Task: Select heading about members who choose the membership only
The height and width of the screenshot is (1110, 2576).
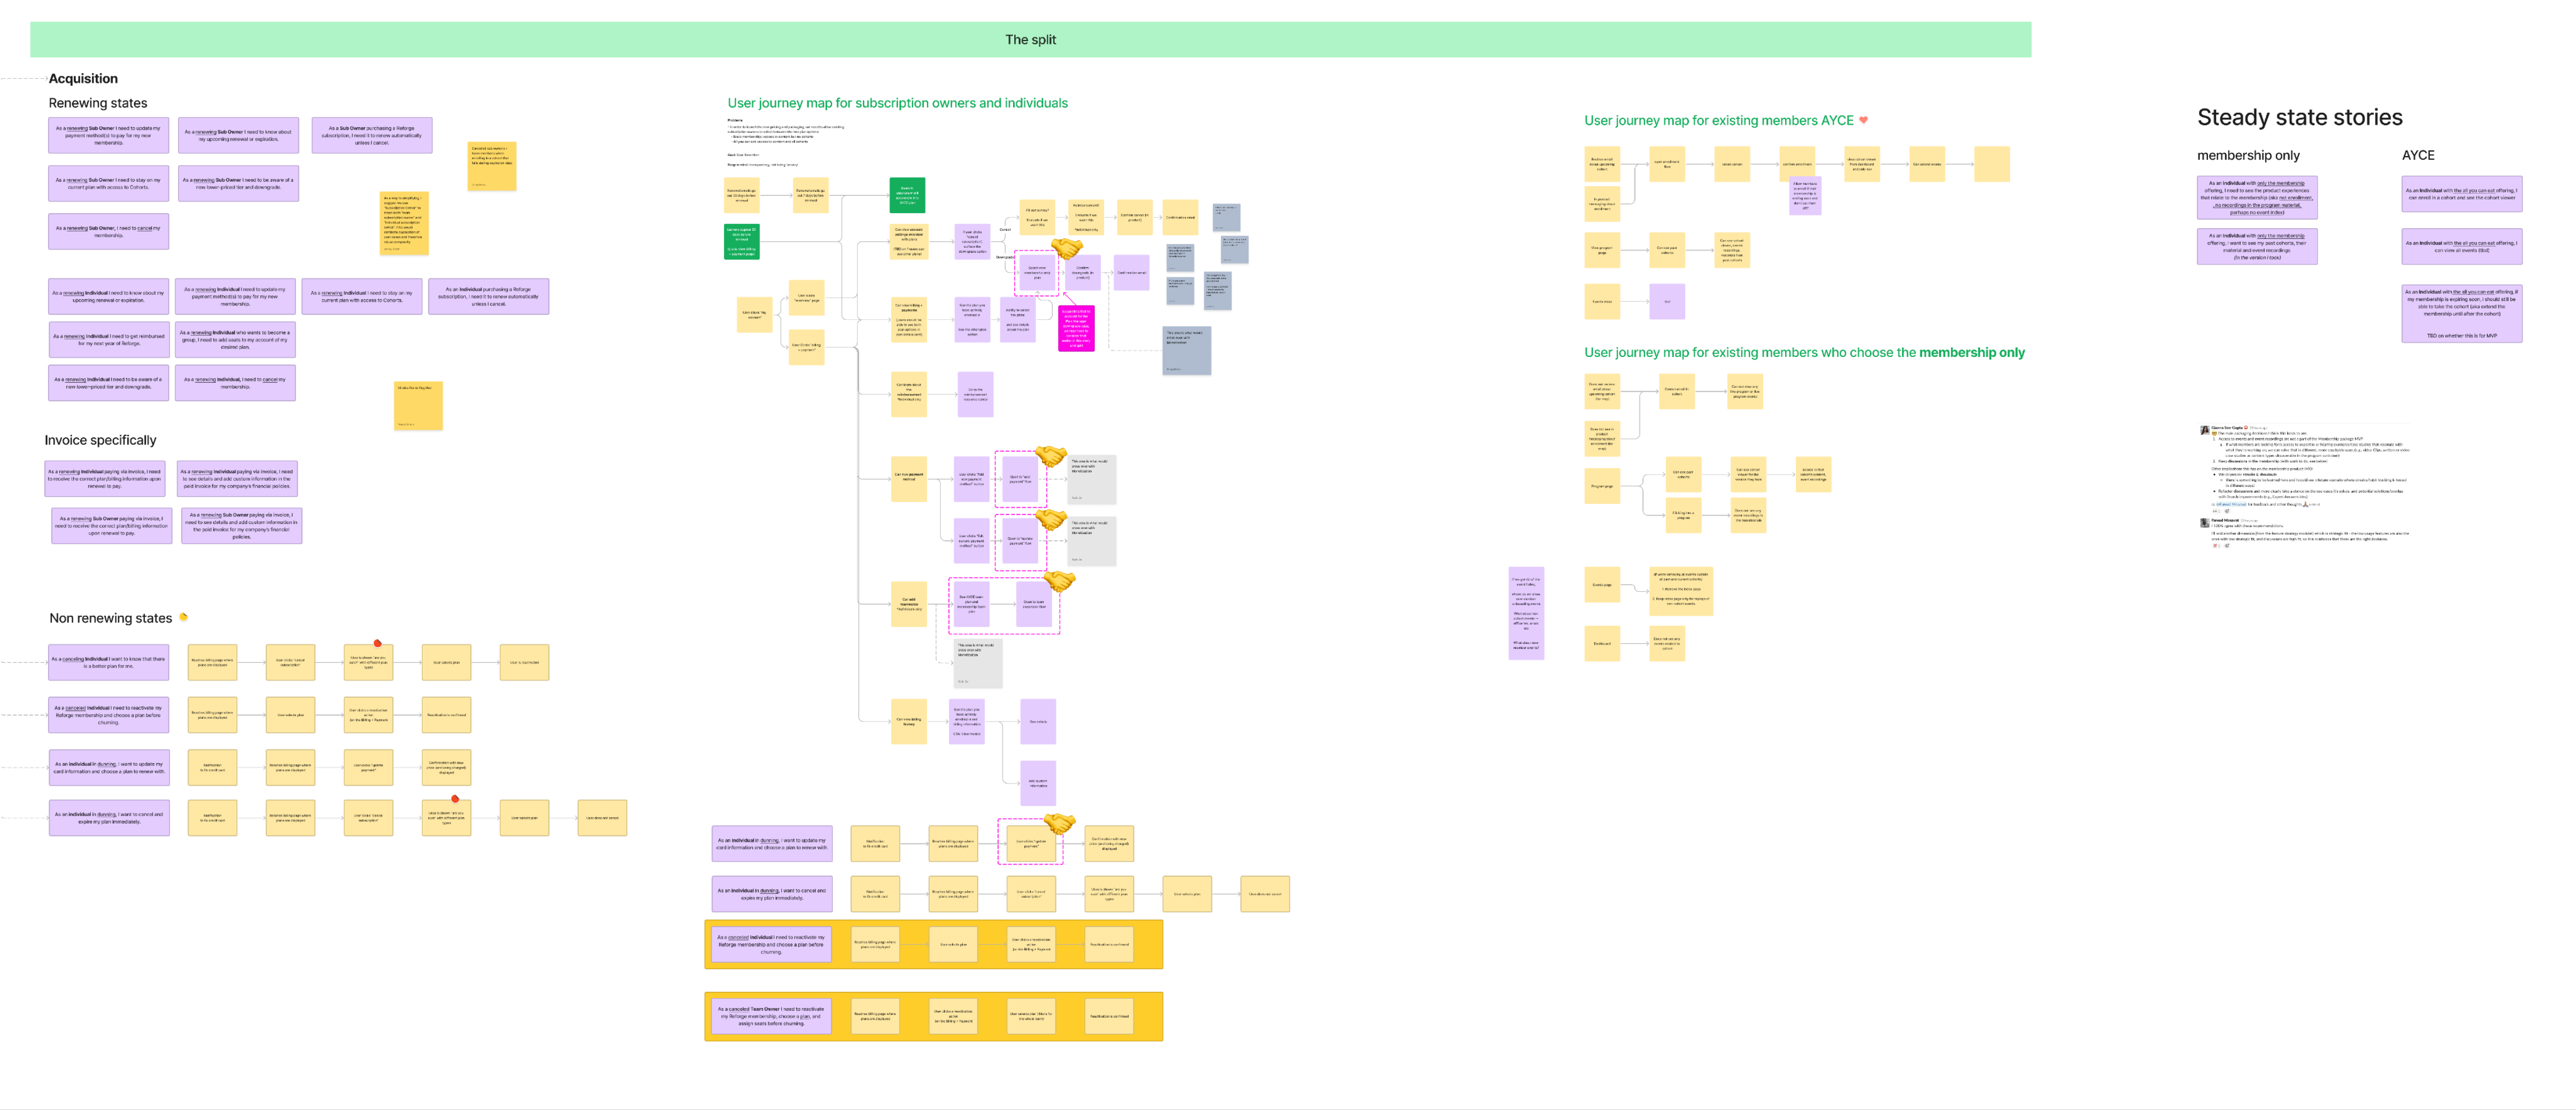Action: coord(1804,353)
